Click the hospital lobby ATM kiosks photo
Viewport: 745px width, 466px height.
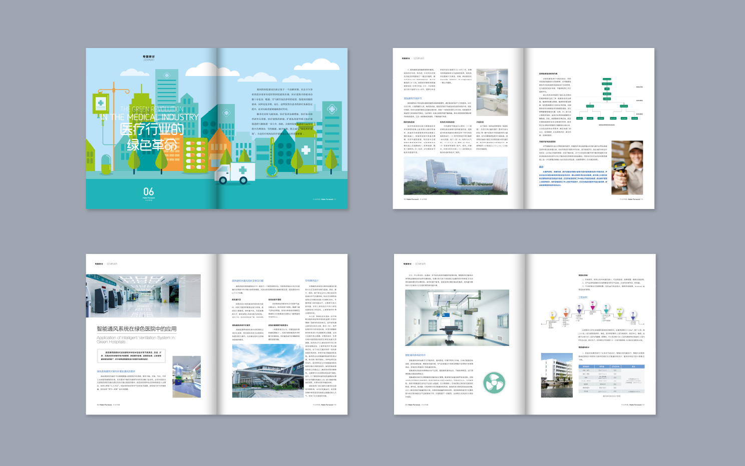(143, 295)
